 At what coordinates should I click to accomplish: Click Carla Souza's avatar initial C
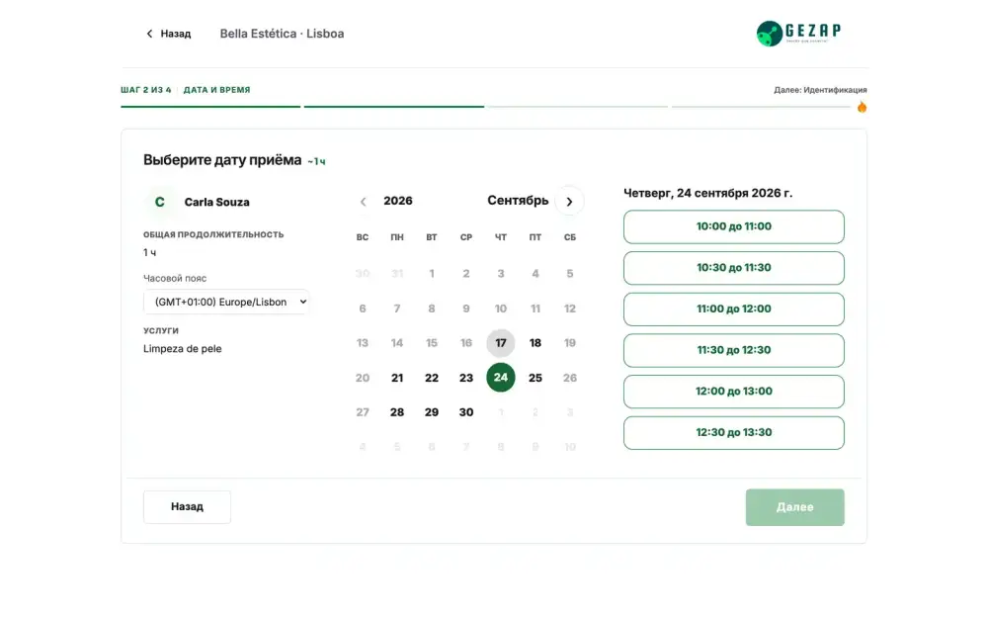pyautogui.click(x=159, y=202)
